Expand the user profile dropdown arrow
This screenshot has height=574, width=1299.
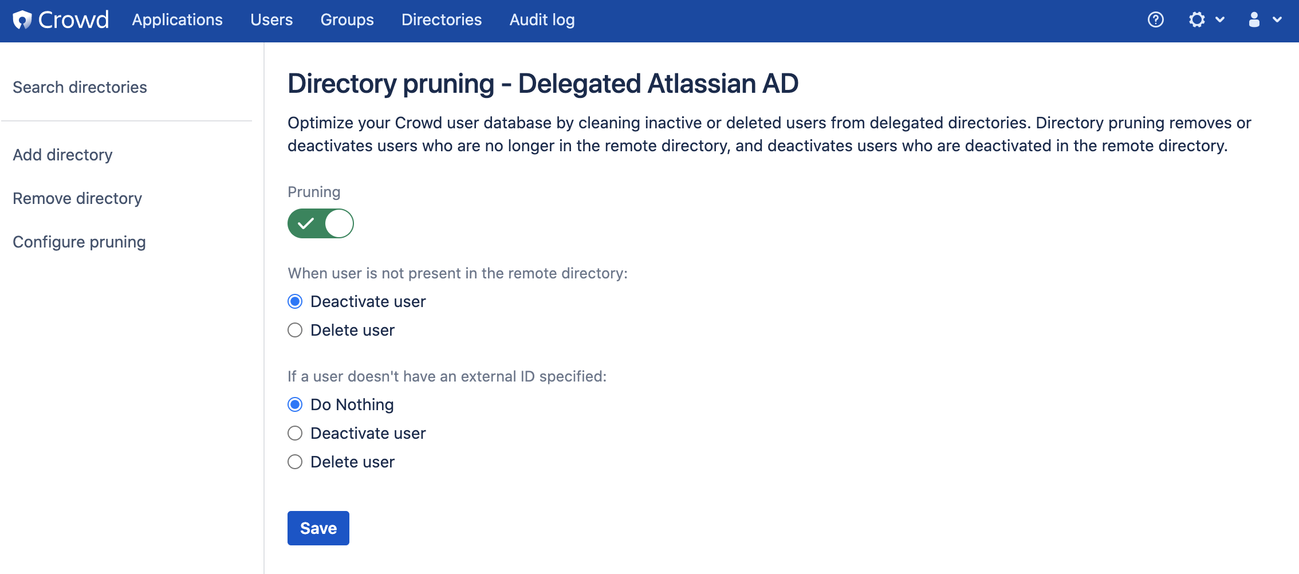tap(1277, 20)
